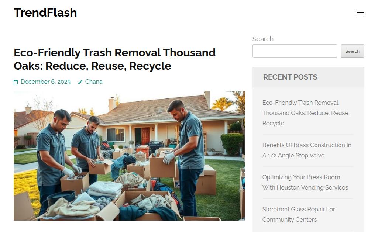The height and width of the screenshot is (232, 378).
Task: Go to TrendFlash site home title
Action: (x=45, y=13)
